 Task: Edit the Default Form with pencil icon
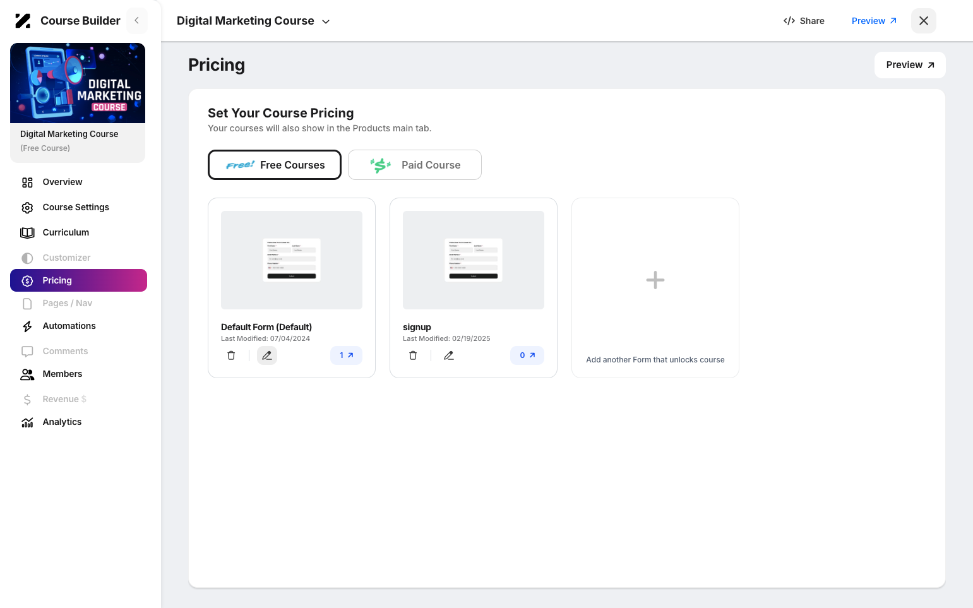point(267,355)
